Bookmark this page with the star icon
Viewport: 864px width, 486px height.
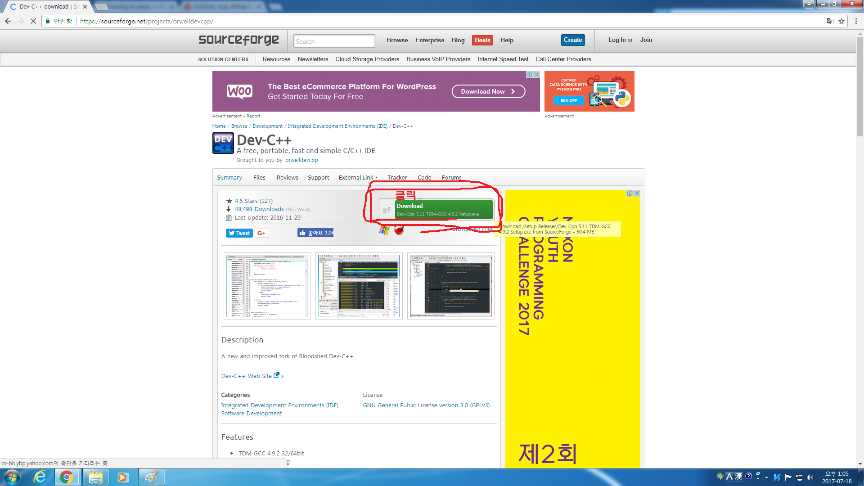(x=841, y=21)
